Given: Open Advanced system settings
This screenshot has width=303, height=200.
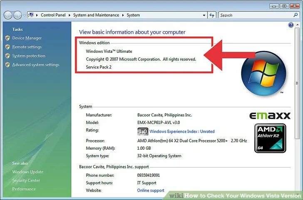Looking at the screenshot, I should coord(36,65).
